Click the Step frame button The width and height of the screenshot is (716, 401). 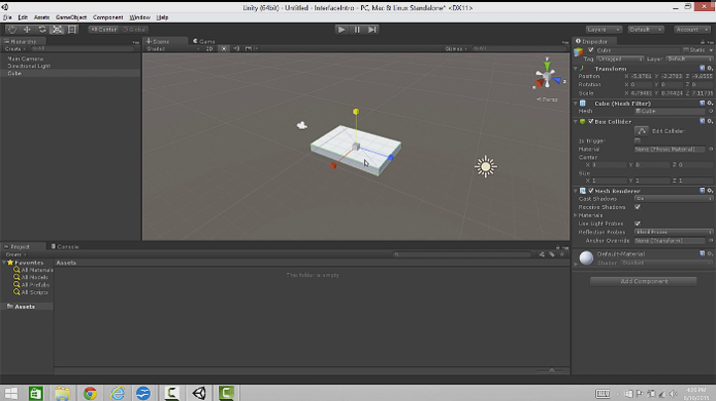tap(372, 29)
